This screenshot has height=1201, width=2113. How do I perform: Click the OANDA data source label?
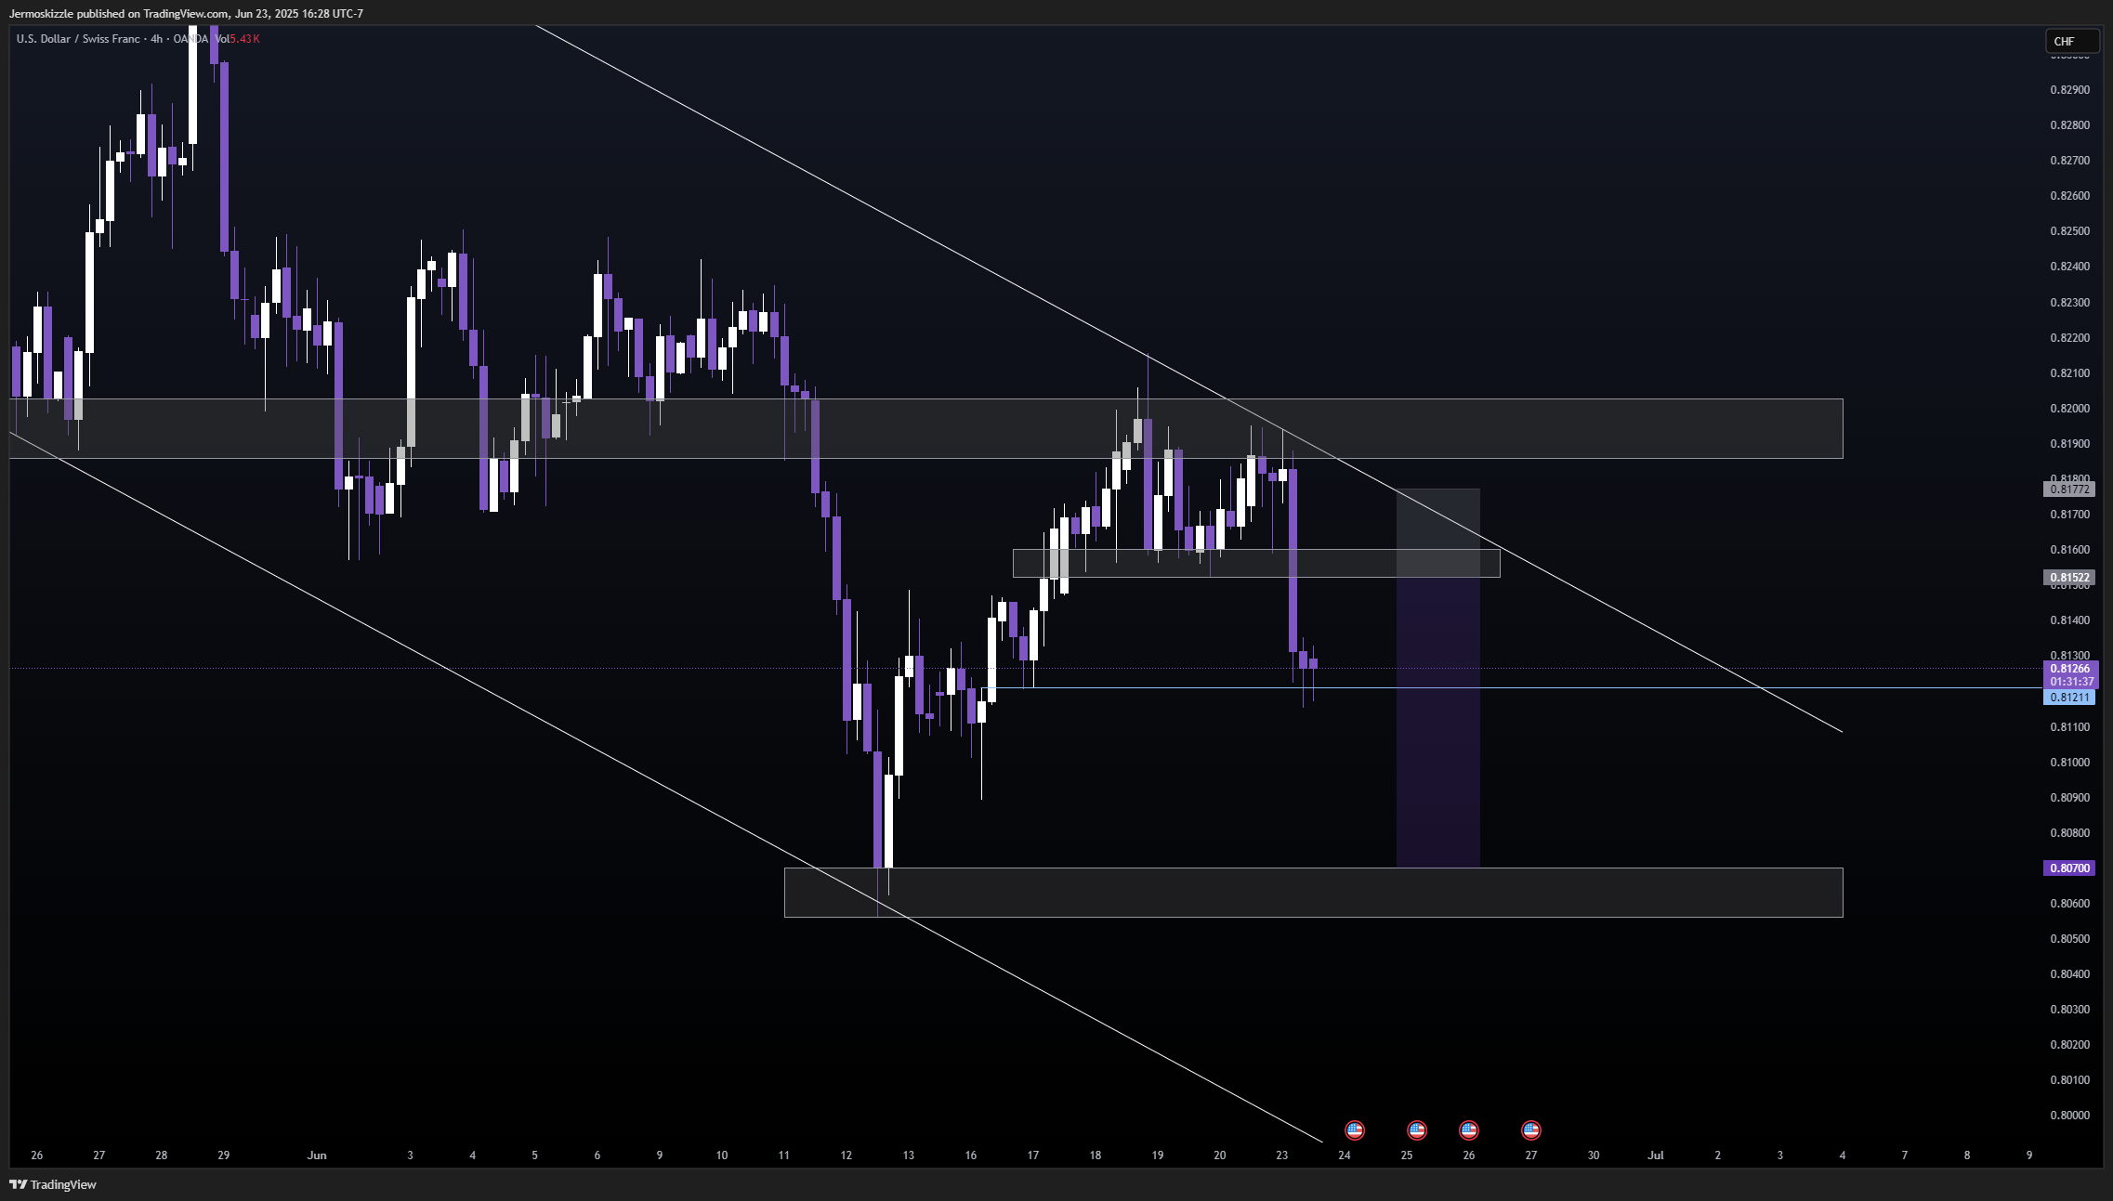191,39
